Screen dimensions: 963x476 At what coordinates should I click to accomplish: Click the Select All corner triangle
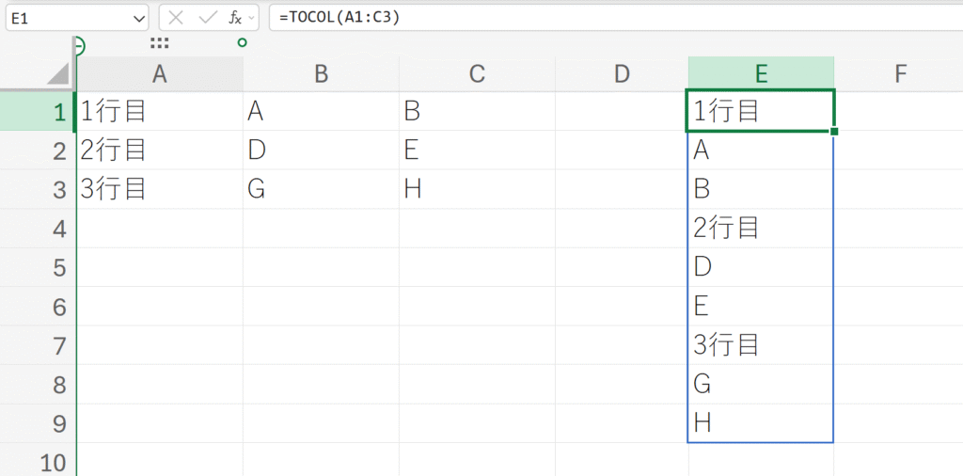[58, 74]
